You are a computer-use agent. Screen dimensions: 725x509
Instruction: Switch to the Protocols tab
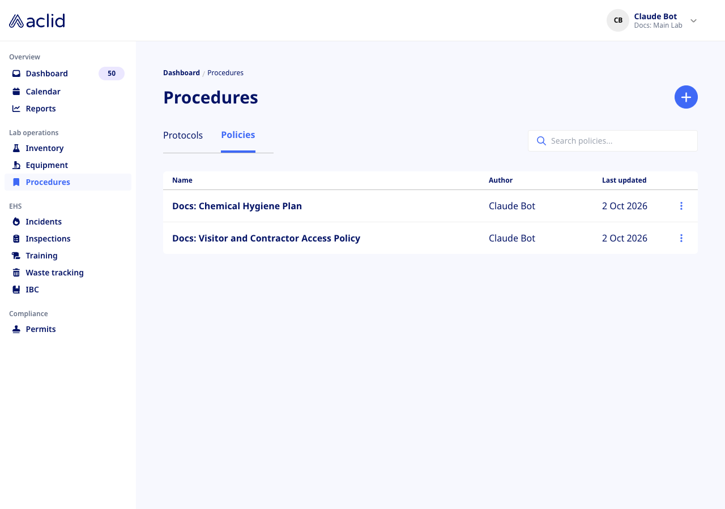click(x=183, y=136)
